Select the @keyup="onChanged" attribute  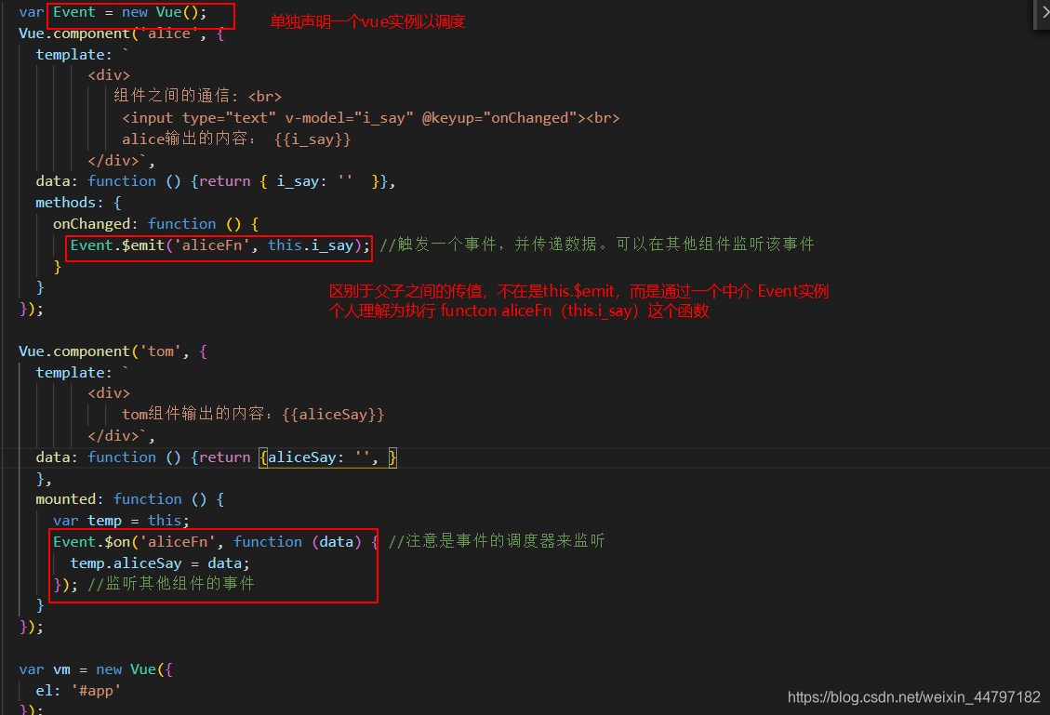(499, 118)
